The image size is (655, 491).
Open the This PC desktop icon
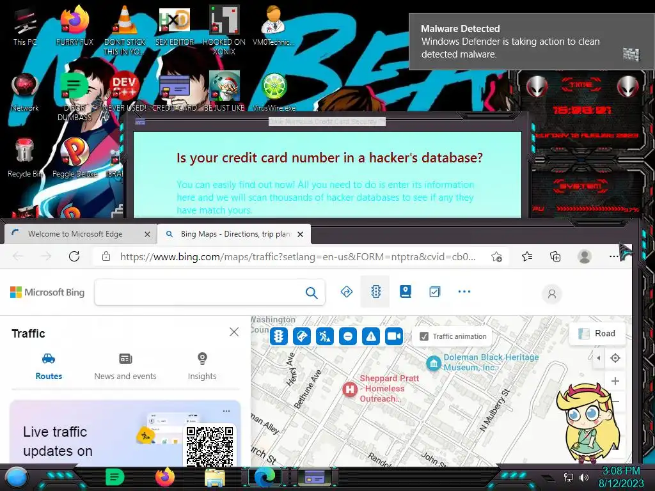tap(25, 26)
